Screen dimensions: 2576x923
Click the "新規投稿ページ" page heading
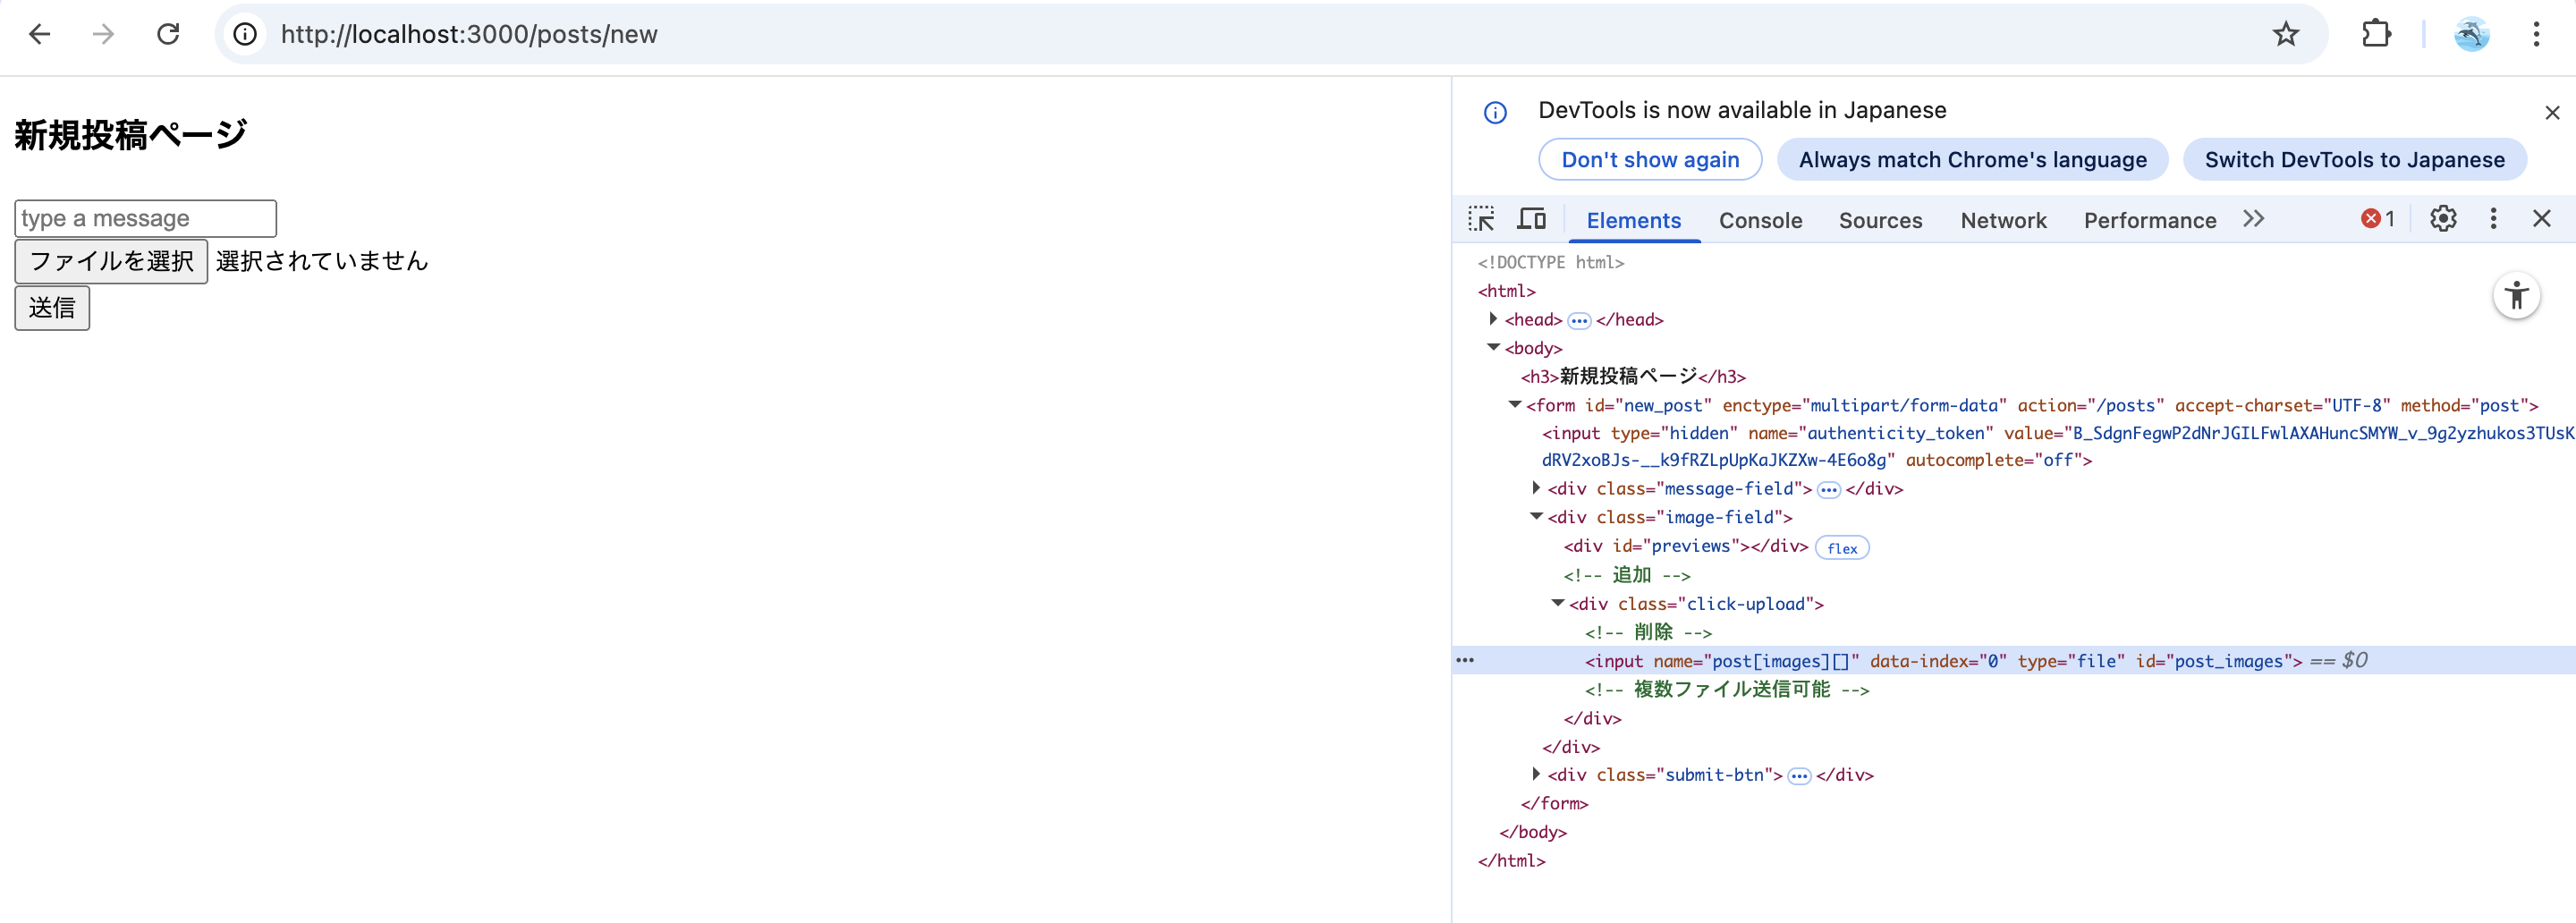131,135
